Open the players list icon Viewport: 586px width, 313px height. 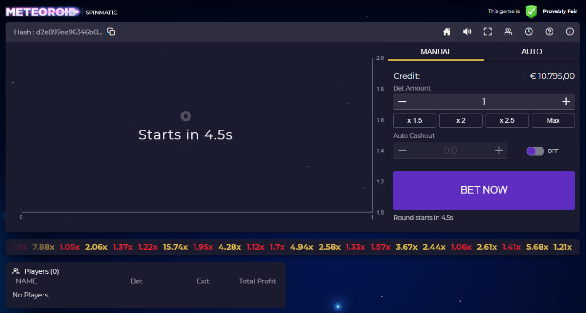click(x=508, y=32)
